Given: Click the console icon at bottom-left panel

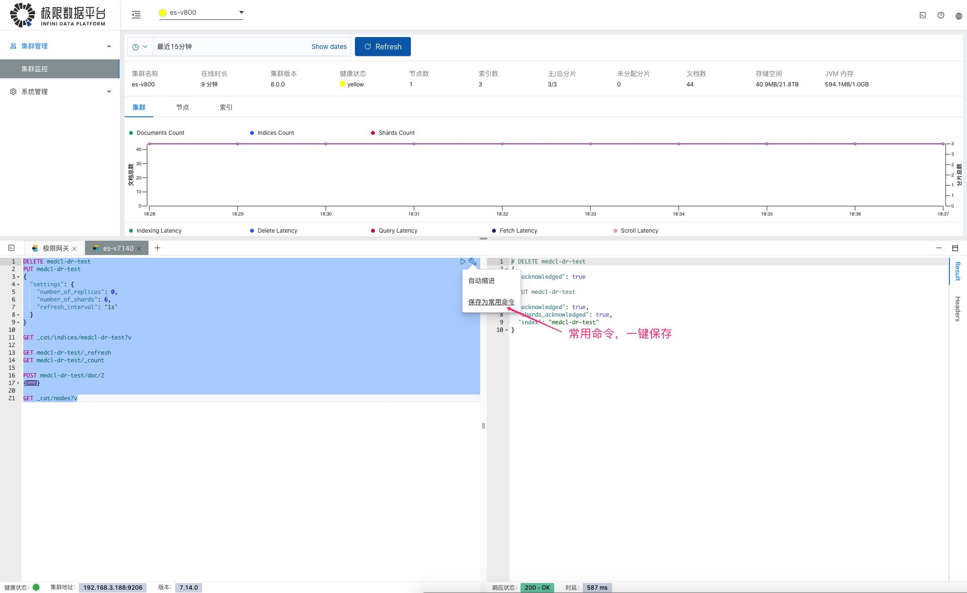Looking at the screenshot, I should tap(11, 248).
